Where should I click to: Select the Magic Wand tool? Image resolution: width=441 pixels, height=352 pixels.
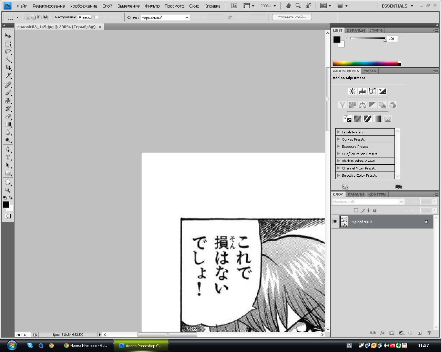(x=8, y=60)
